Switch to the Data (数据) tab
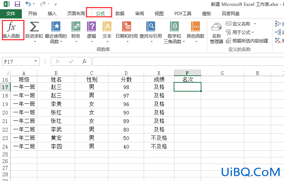Viewport: 284px width, 181px height. (120, 14)
